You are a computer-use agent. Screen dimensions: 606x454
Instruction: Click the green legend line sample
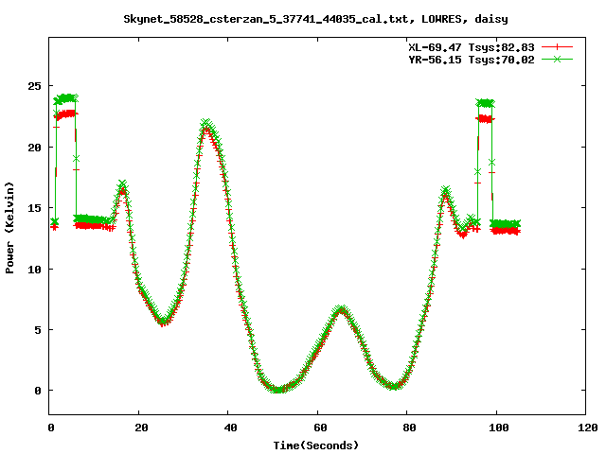click(557, 59)
